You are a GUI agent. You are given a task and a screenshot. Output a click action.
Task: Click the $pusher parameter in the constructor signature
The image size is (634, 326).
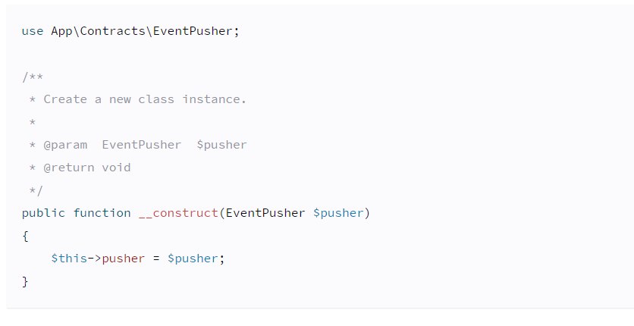[338, 213]
